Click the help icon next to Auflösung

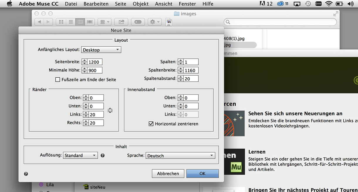pos(102,155)
